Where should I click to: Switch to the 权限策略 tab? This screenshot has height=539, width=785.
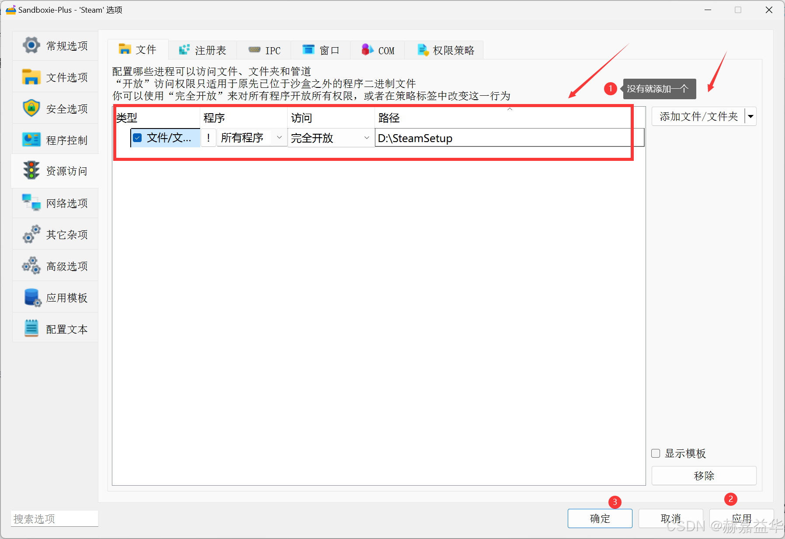tap(444, 50)
